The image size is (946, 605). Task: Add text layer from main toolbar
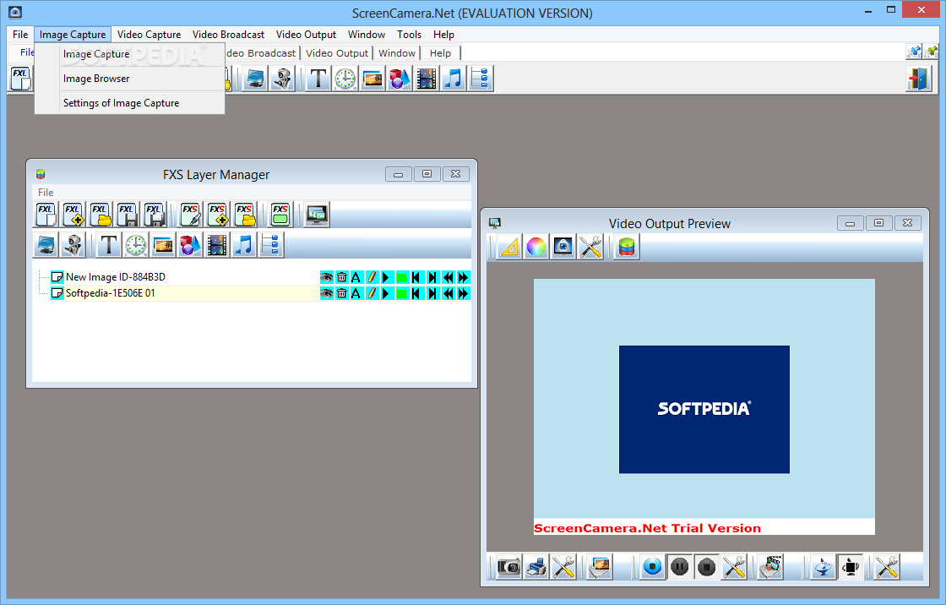(x=318, y=79)
